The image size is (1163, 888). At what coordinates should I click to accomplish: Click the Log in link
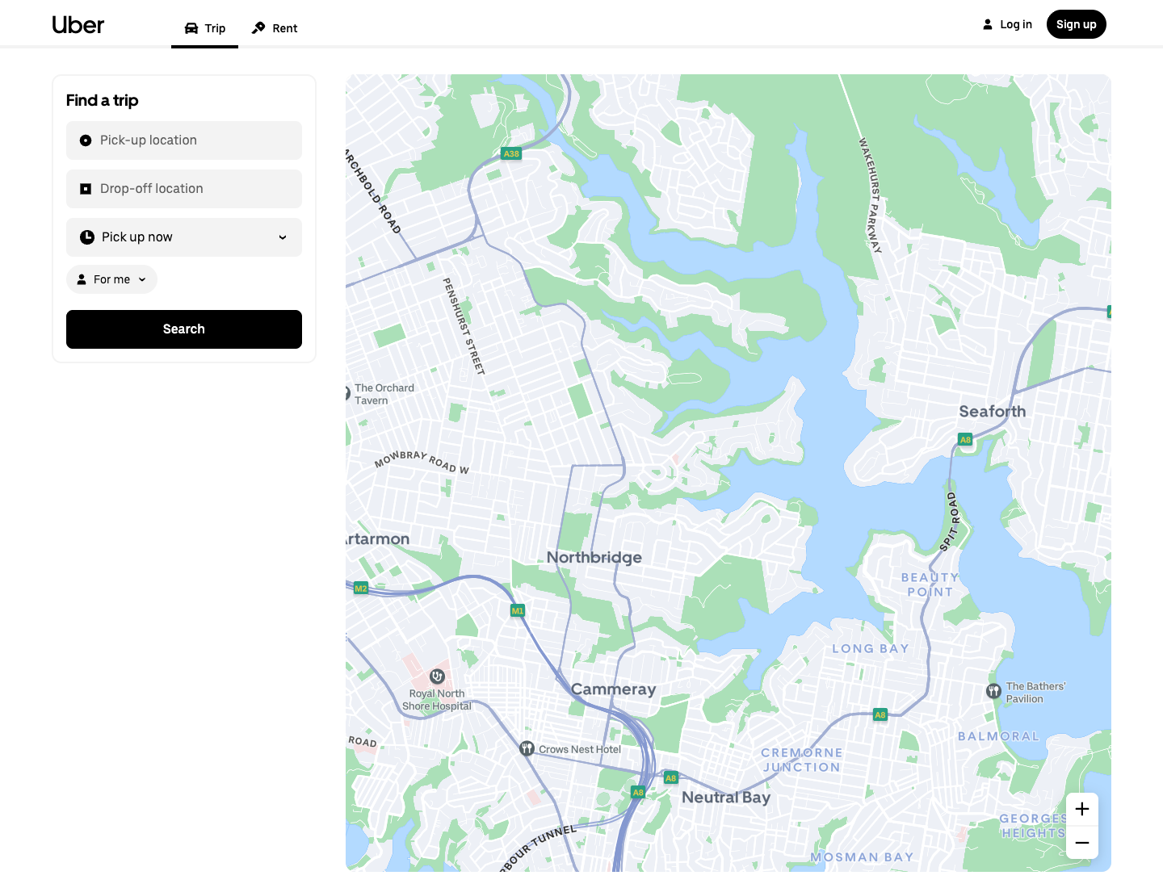1007,24
